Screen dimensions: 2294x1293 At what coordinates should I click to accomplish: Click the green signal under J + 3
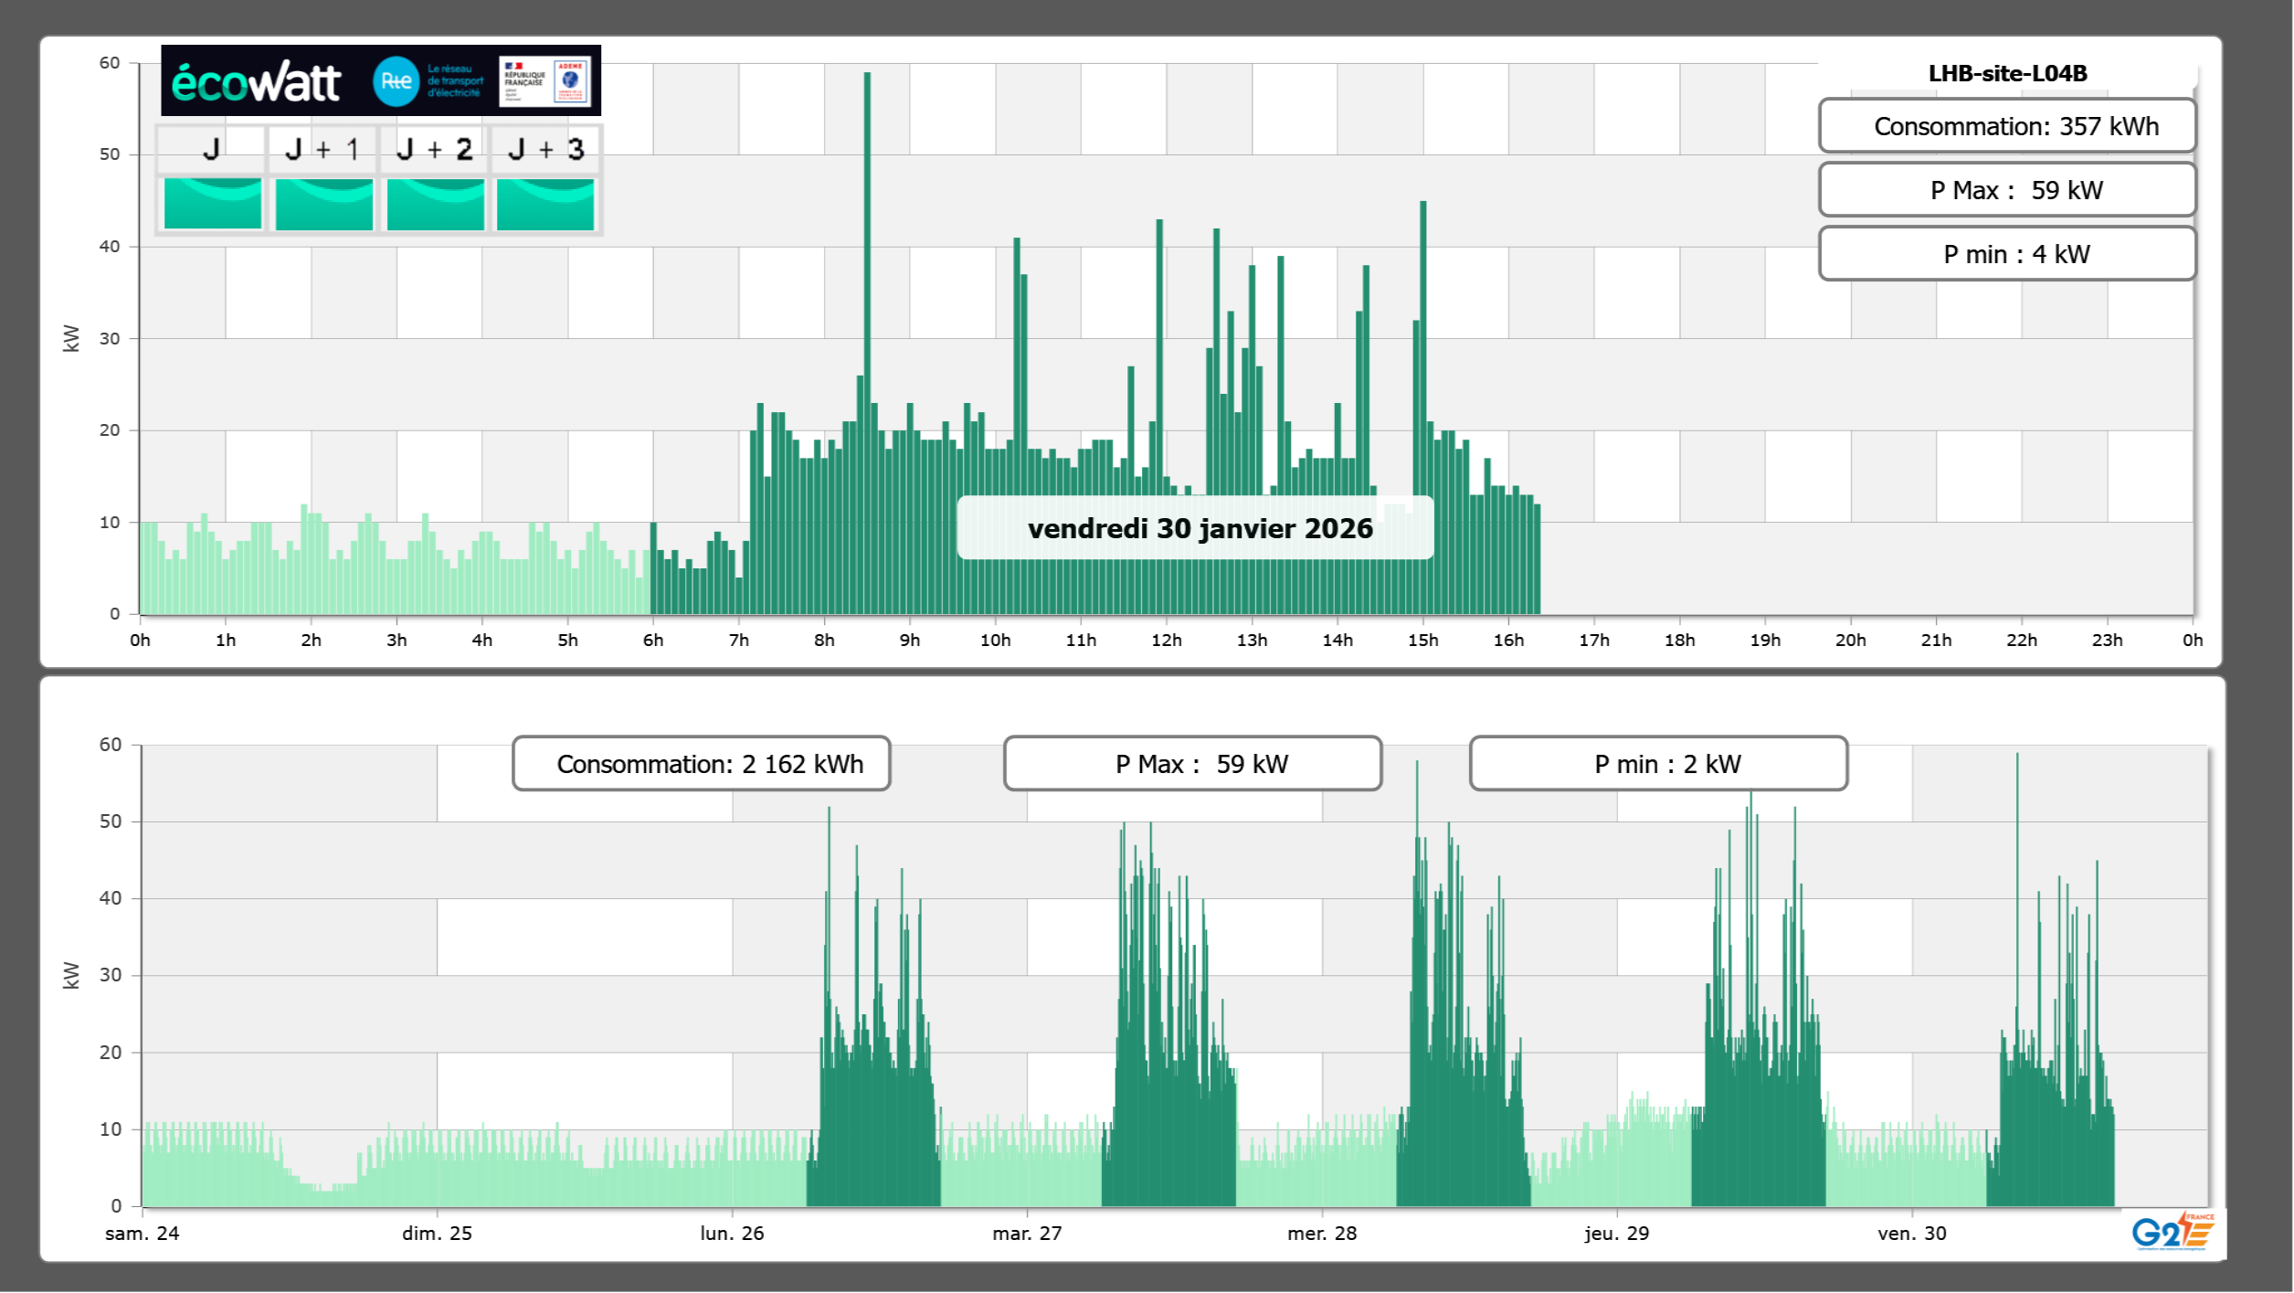click(545, 203)
